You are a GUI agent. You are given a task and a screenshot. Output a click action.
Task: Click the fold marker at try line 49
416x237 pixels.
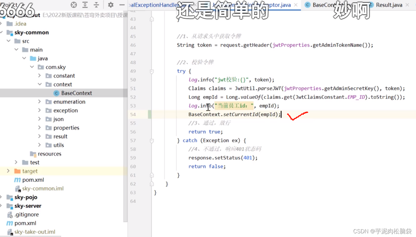click(x=151, y=71)
